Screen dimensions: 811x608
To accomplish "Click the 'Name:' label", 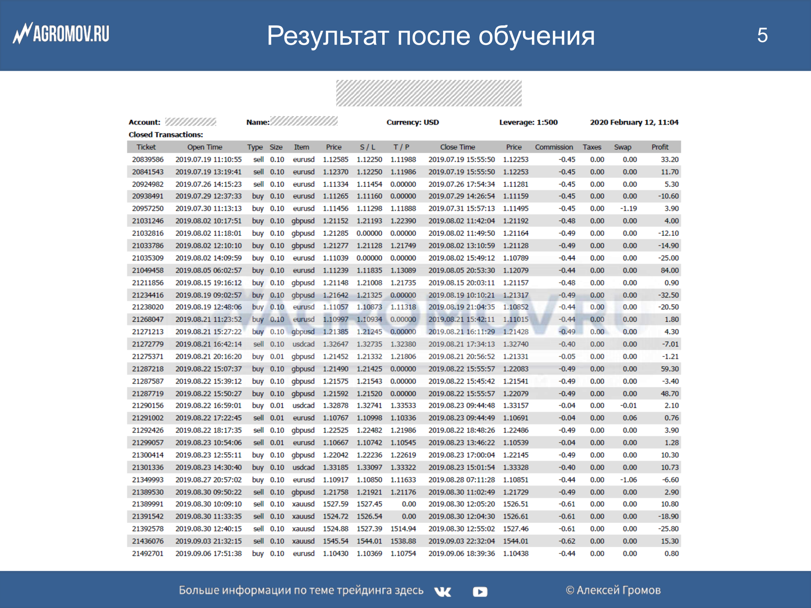I will [x=258, y=122].
